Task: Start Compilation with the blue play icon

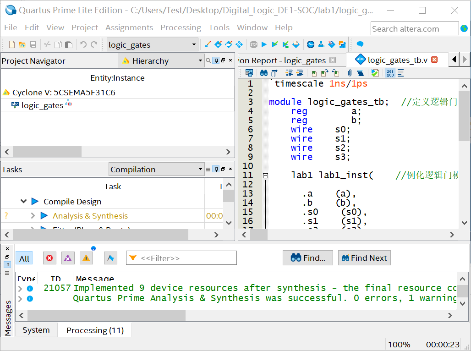Action: [x=264, y=44]
